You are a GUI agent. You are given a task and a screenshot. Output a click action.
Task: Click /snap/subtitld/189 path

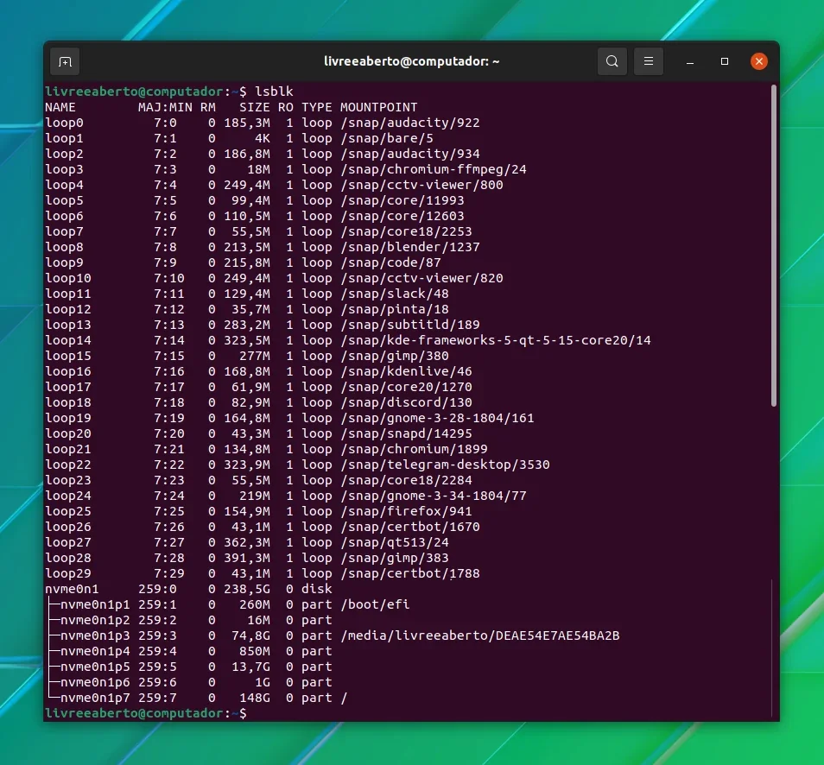(410, 325)
